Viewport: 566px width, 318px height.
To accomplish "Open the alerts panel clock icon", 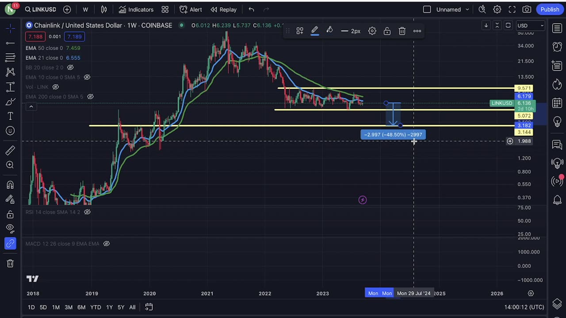I will (557, 47).
